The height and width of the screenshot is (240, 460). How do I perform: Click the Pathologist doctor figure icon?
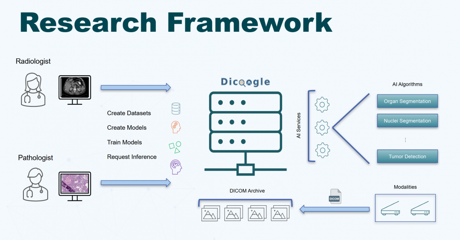pos(36,184)
